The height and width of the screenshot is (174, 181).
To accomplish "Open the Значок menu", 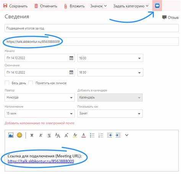I will coord(98,6).
